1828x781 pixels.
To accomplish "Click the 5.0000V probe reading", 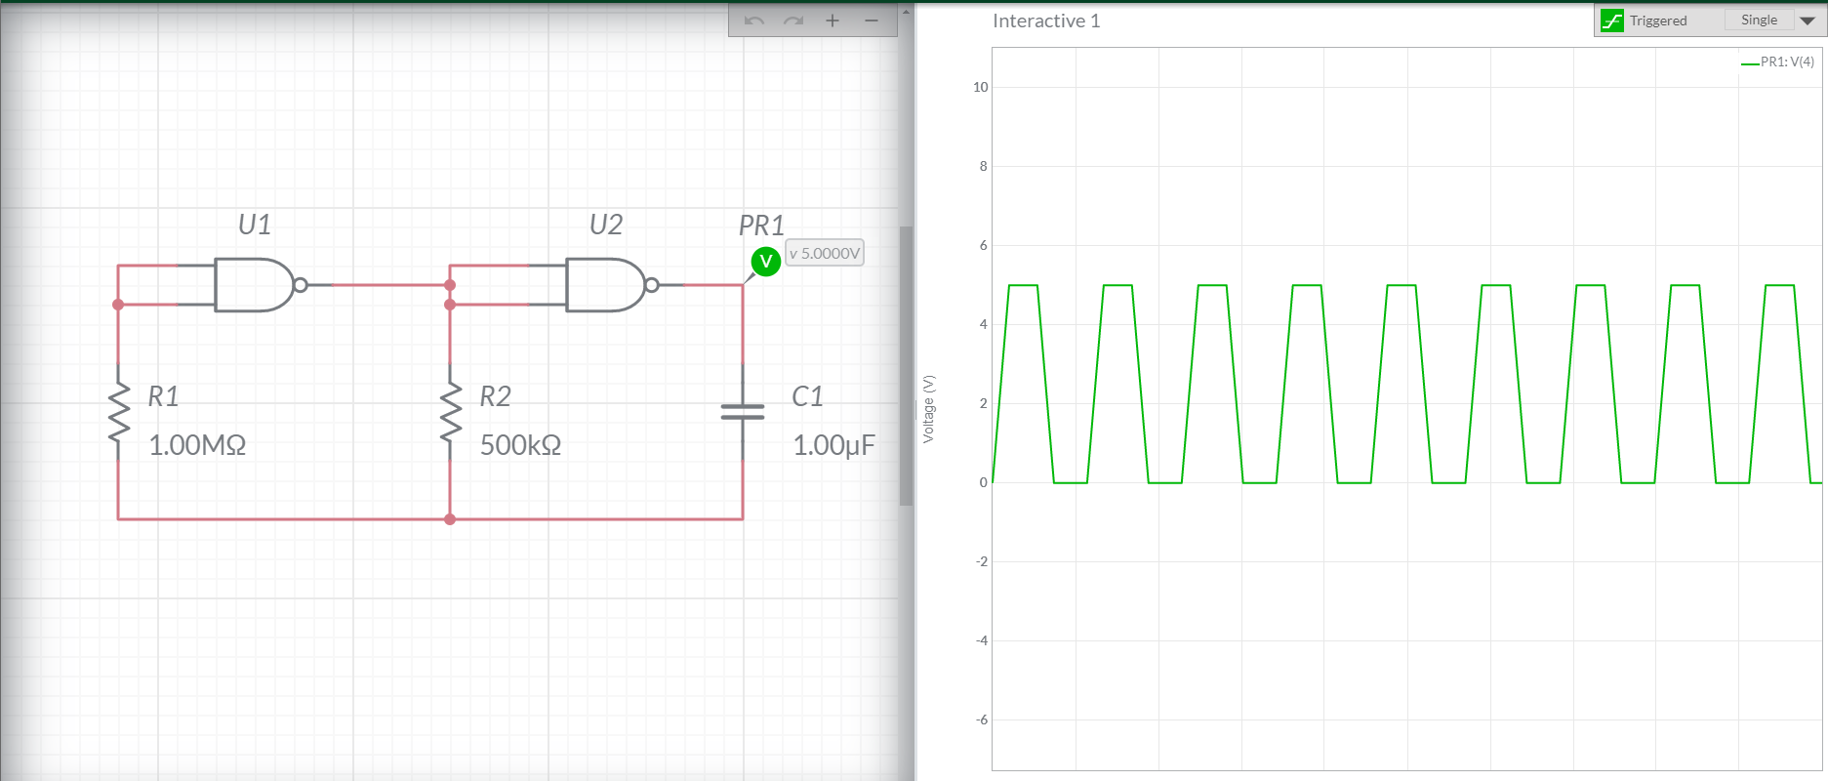I will [x=825, y=253].
